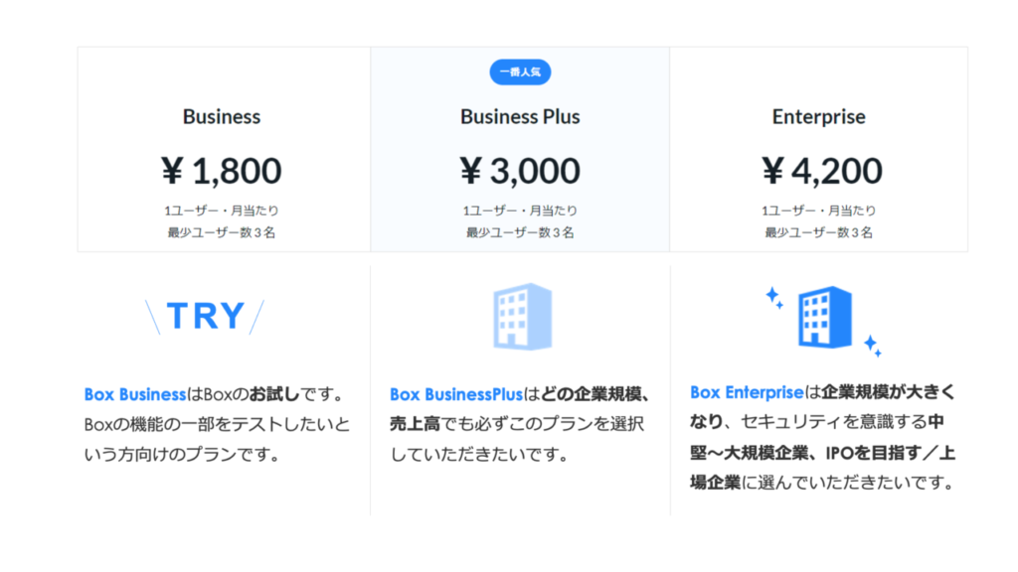Click the bold 売上高 text
1018x572 pixels.
(x=415, y=424)
